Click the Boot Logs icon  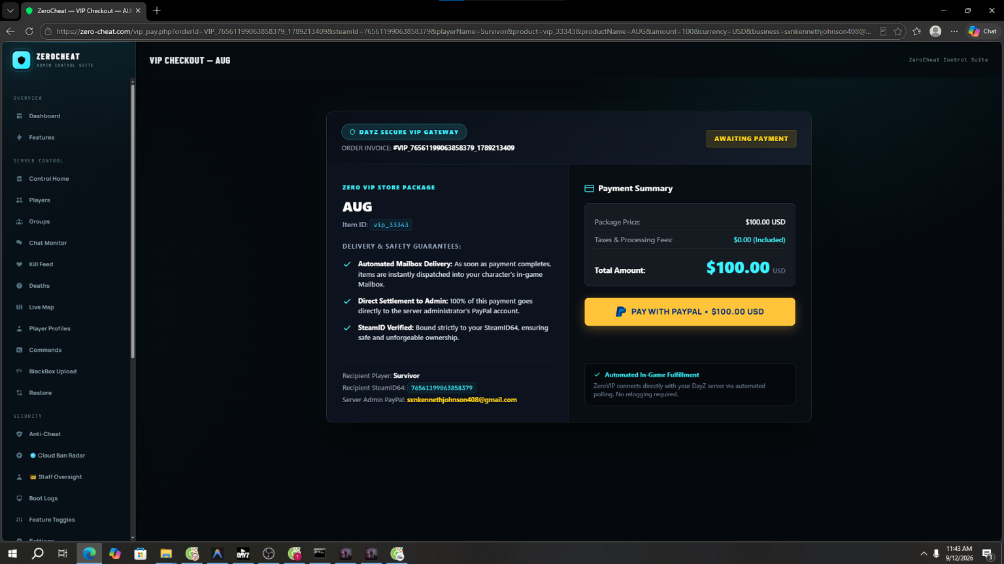(19, 499)
